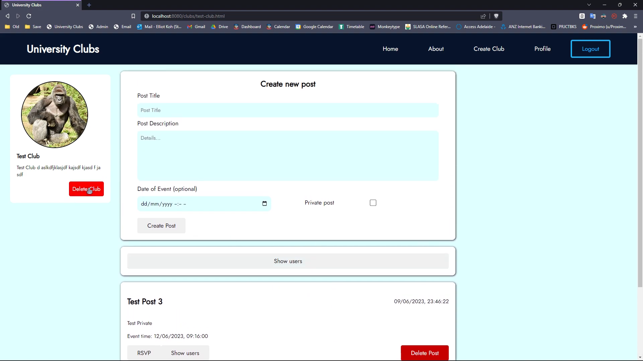The height and width of the screenshot is (361, 643).
Task: Click the browser back arrow
Action: point(7,16)
